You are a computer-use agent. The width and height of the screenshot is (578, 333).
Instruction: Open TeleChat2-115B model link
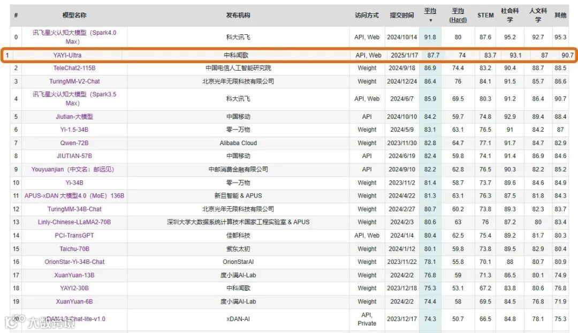[x=74, y=68]
